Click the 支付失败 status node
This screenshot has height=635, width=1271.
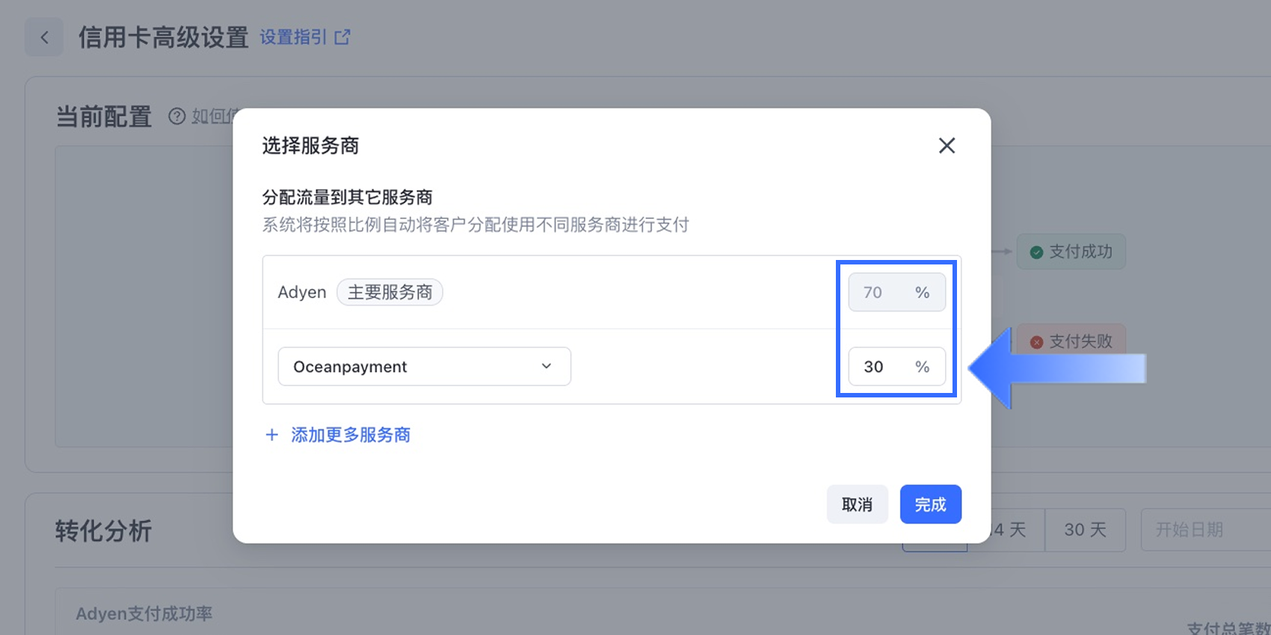[1071, 341]
